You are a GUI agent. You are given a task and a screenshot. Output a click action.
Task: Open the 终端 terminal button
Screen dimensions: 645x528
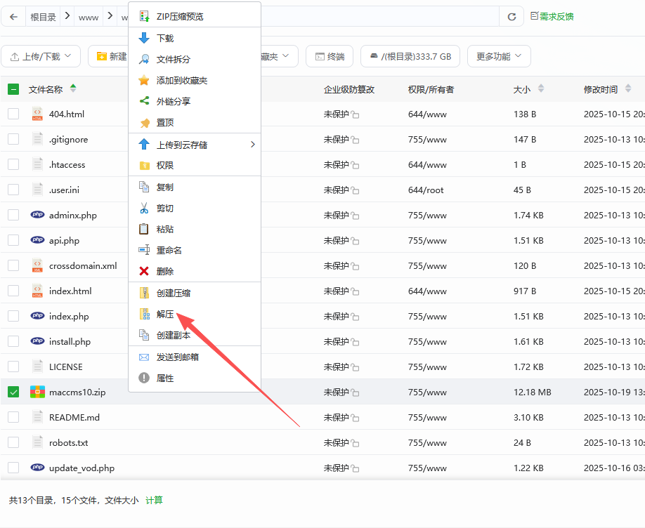[330, 56]
